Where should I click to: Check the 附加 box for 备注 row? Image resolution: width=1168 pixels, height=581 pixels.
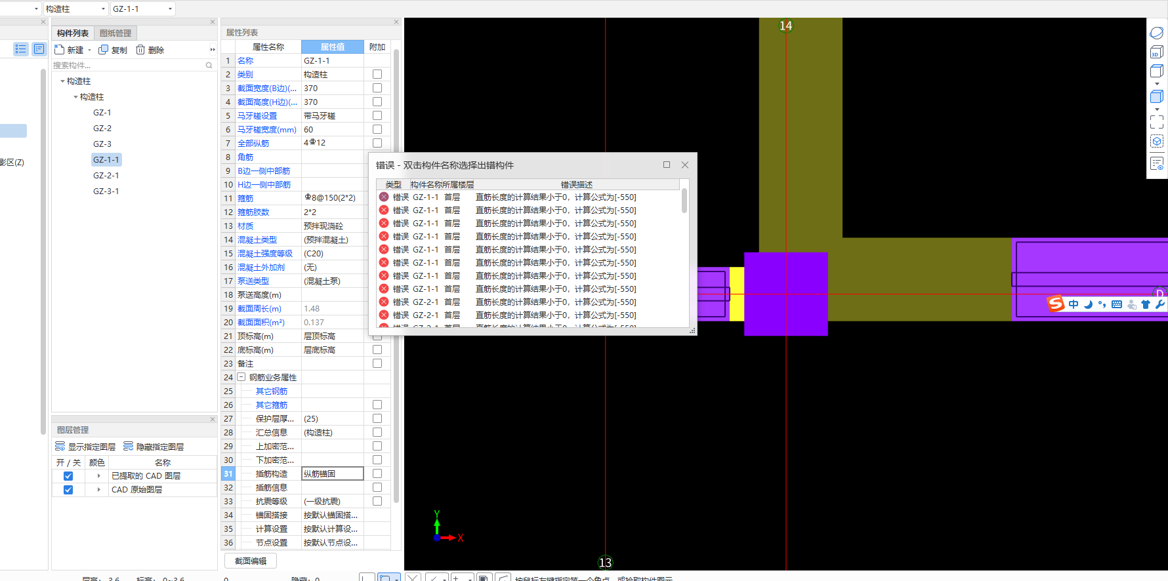pyautogui.click(x=377, y=363)
